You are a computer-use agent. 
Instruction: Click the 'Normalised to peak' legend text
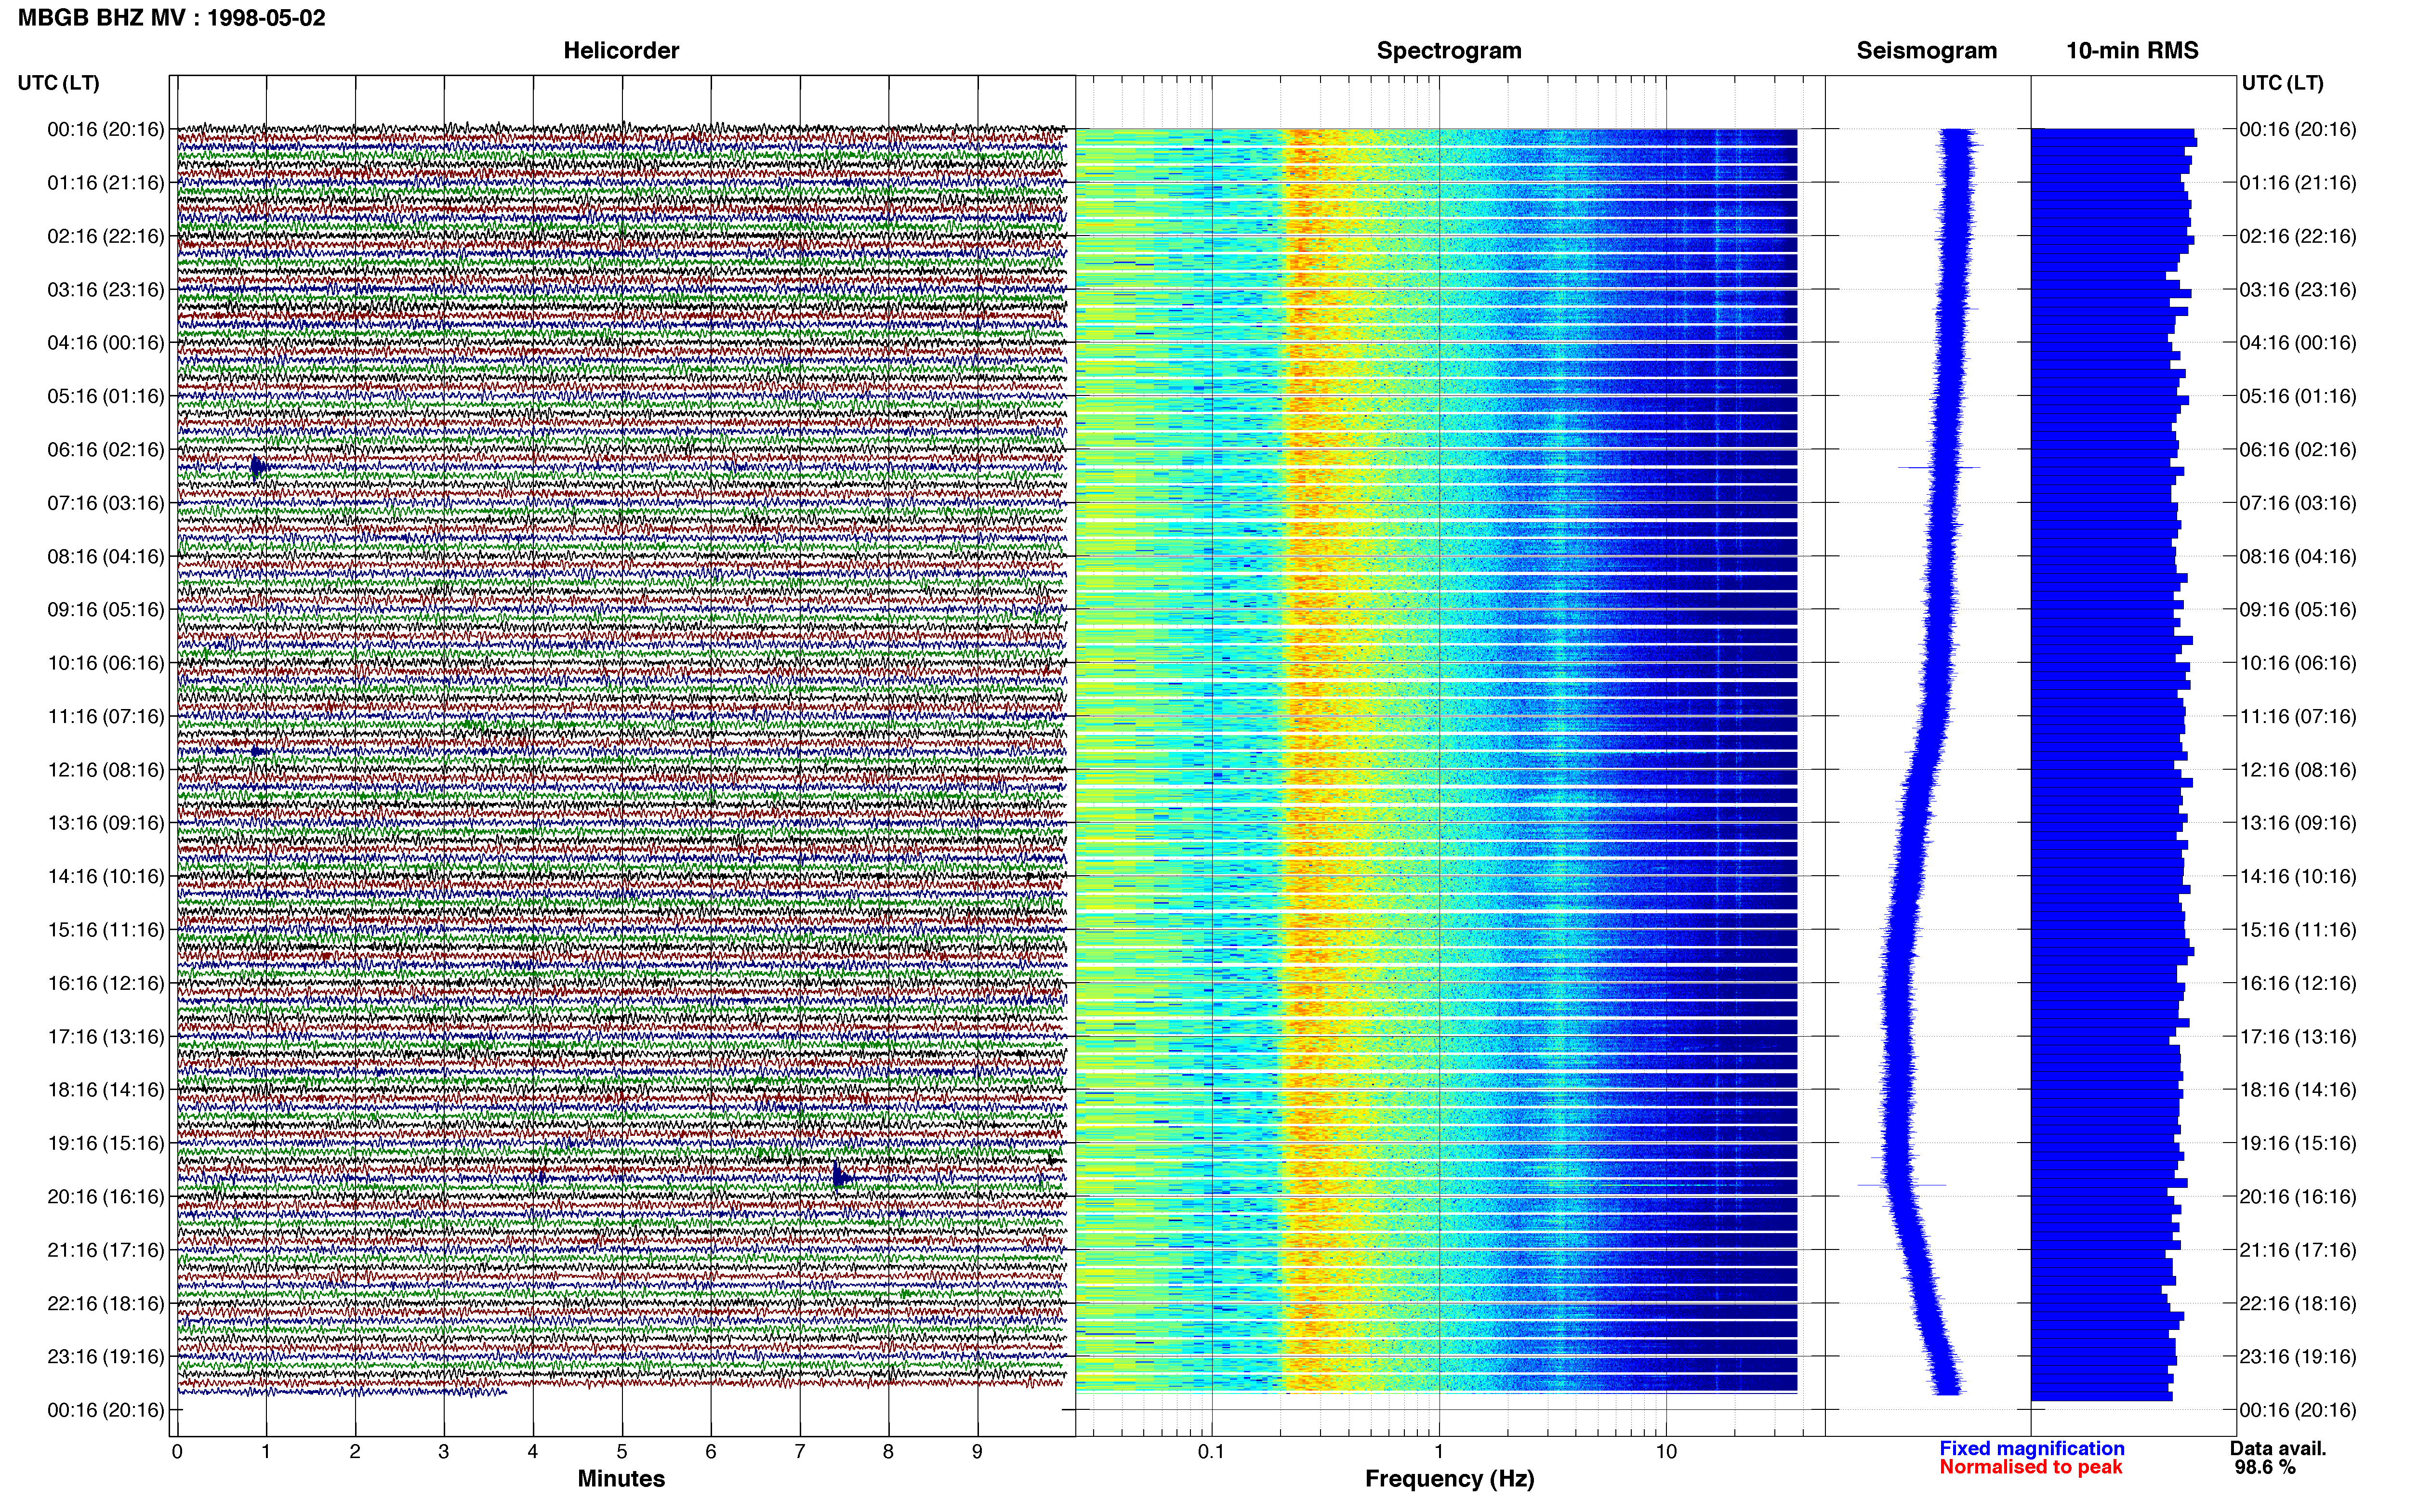pyautogui.click(x=2031, y=1467)
